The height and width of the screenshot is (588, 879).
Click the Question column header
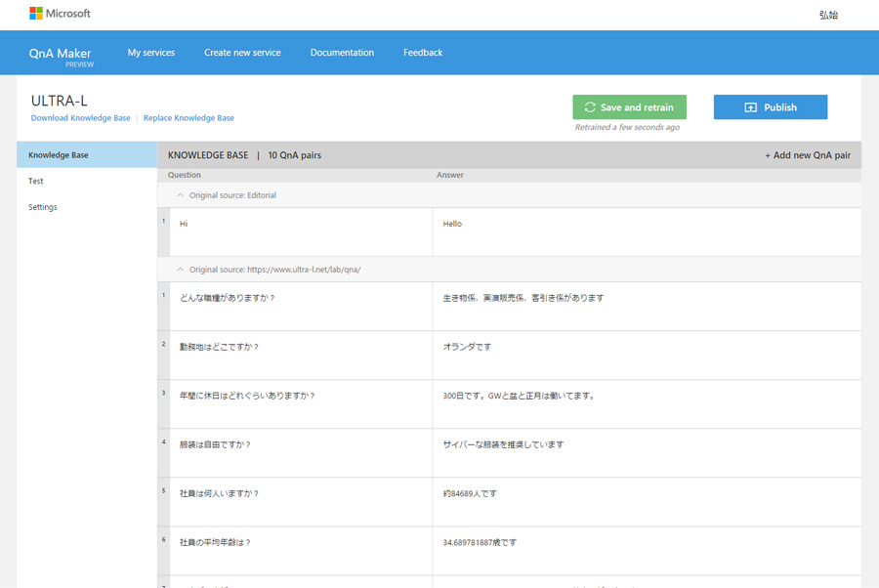tap(184, 175)
